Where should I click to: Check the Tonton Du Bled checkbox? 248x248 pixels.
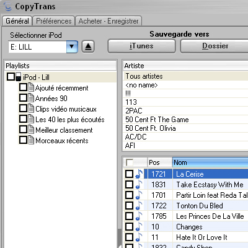pyautogui.click(x=130, y=205)
